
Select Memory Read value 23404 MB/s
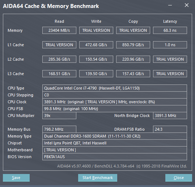[x=59, y=30]
